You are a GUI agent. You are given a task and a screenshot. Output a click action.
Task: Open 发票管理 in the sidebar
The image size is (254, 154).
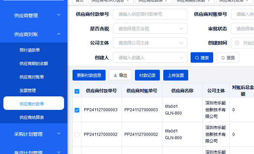click(x=28, y=90)
